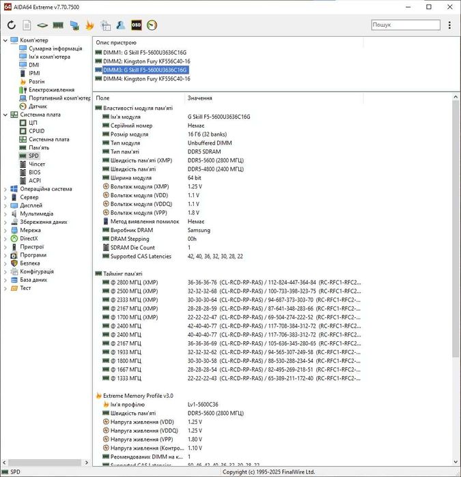Open Електроживлення tree item
This screenshot has height=477, width=461.
pos(51,90)
